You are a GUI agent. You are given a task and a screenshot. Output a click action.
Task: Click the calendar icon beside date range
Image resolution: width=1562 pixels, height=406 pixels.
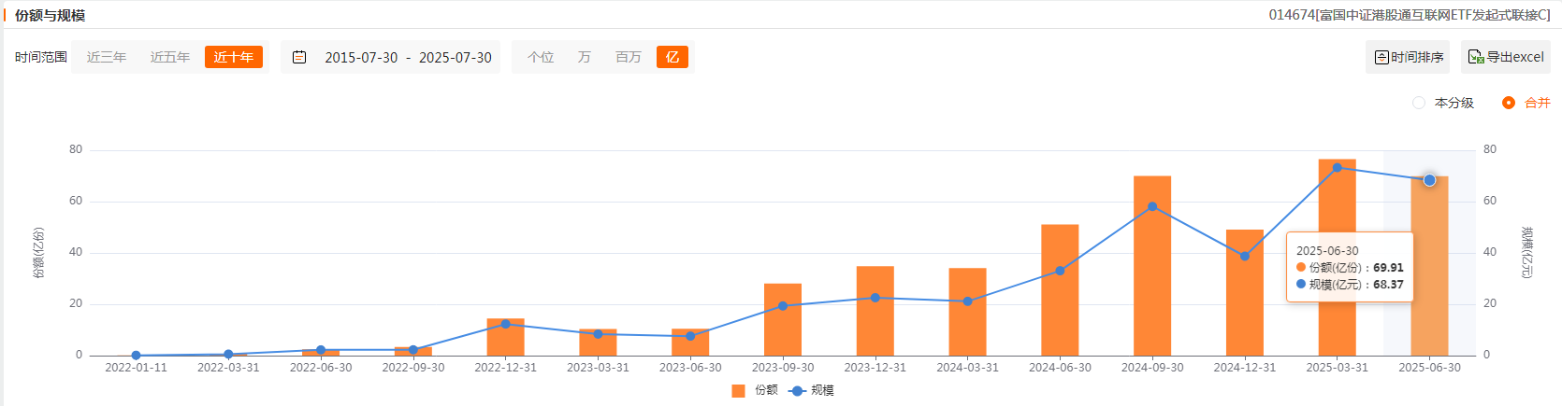[299, 57]
